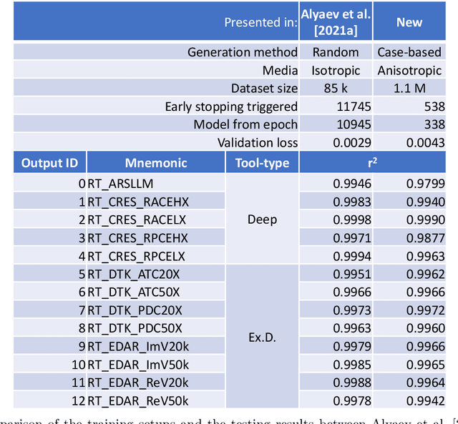Select the RT_ARSLLM mnemonic cell
Image resolution: width=458 pixels, height=424 pixels.
coord(121,183)
